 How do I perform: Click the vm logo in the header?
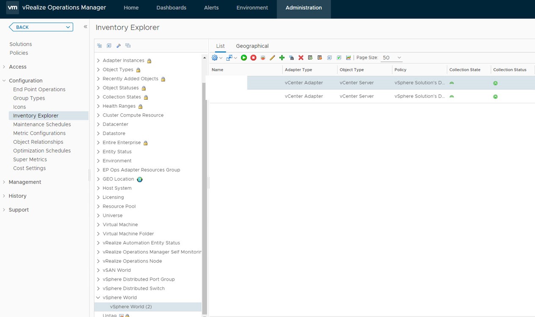[13, 8]
